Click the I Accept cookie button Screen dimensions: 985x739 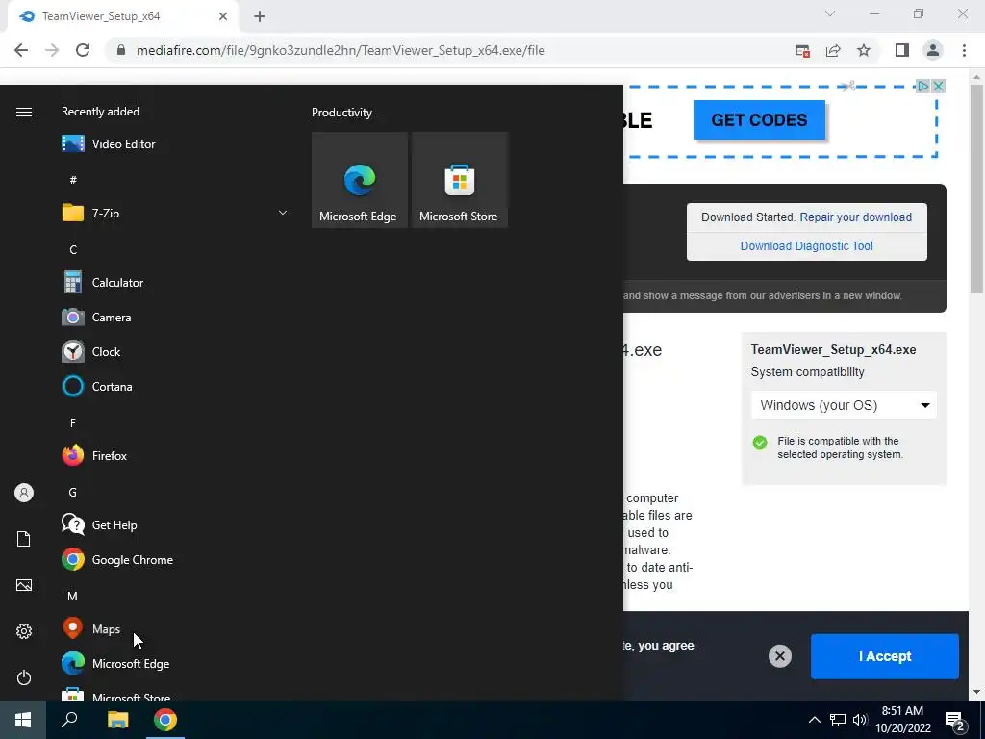tap(885, 656)
